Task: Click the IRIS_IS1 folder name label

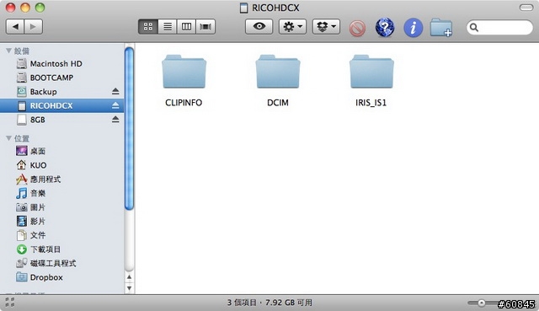Action: [x=371, y=103]
